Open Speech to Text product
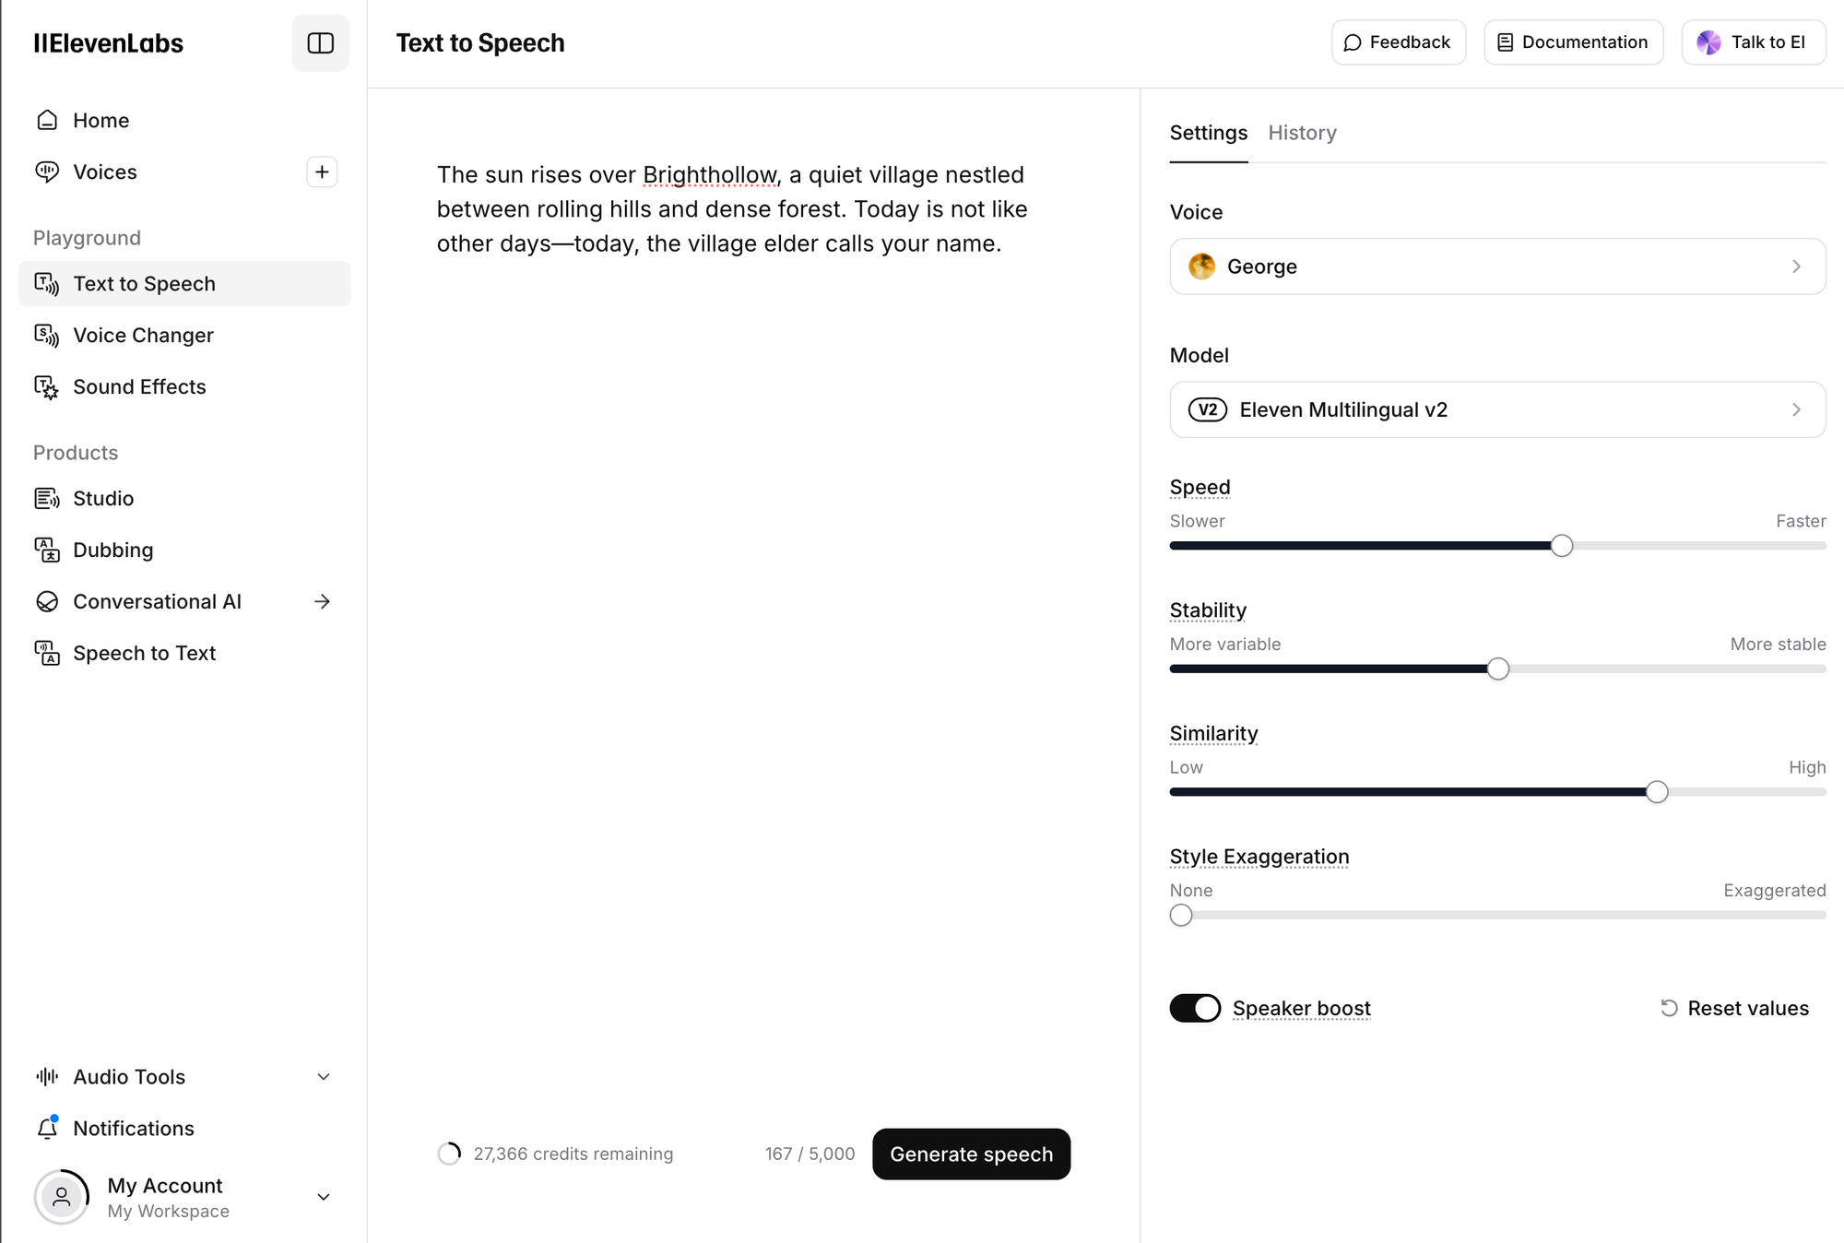 pyautogui.click(x=184, y=653)
